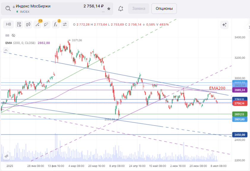250x171 pixels.
Task: Click the 2450,99 price level label
Action: point(239,135)
